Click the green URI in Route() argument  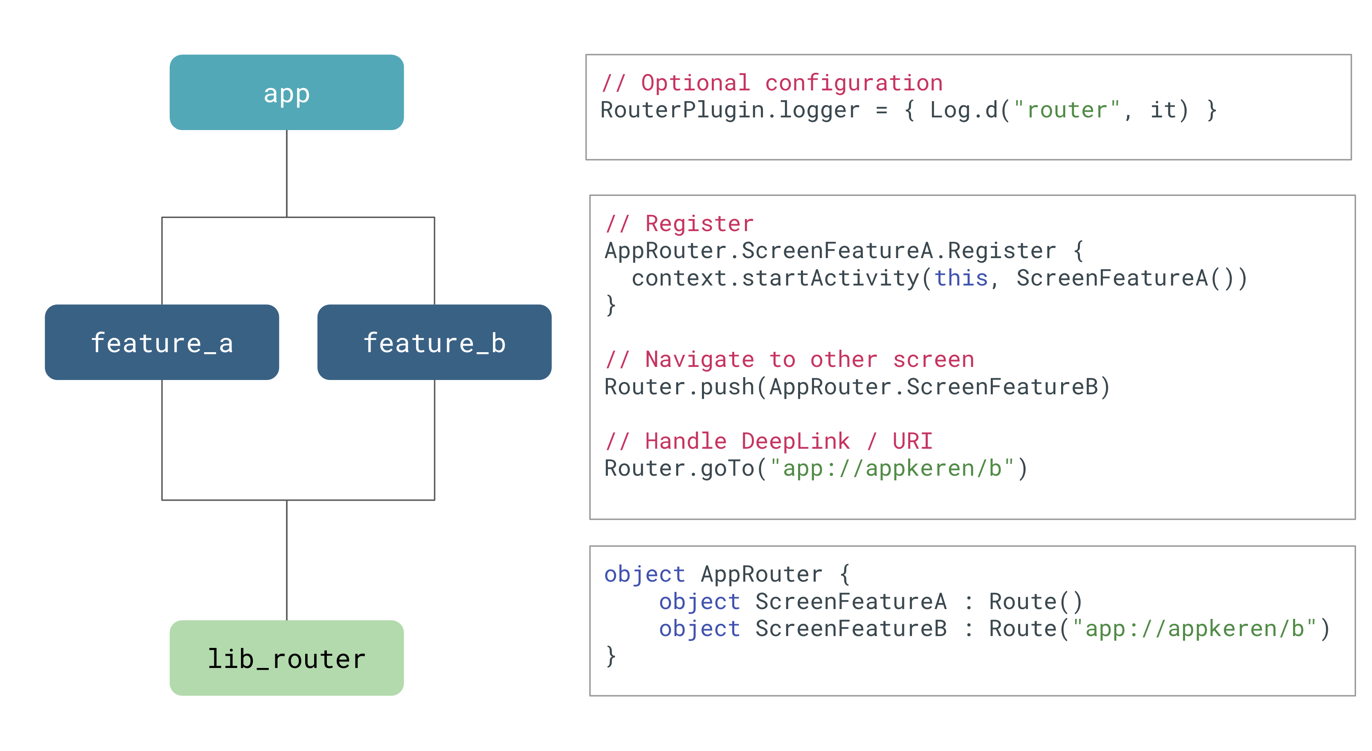pos(1194,629)
